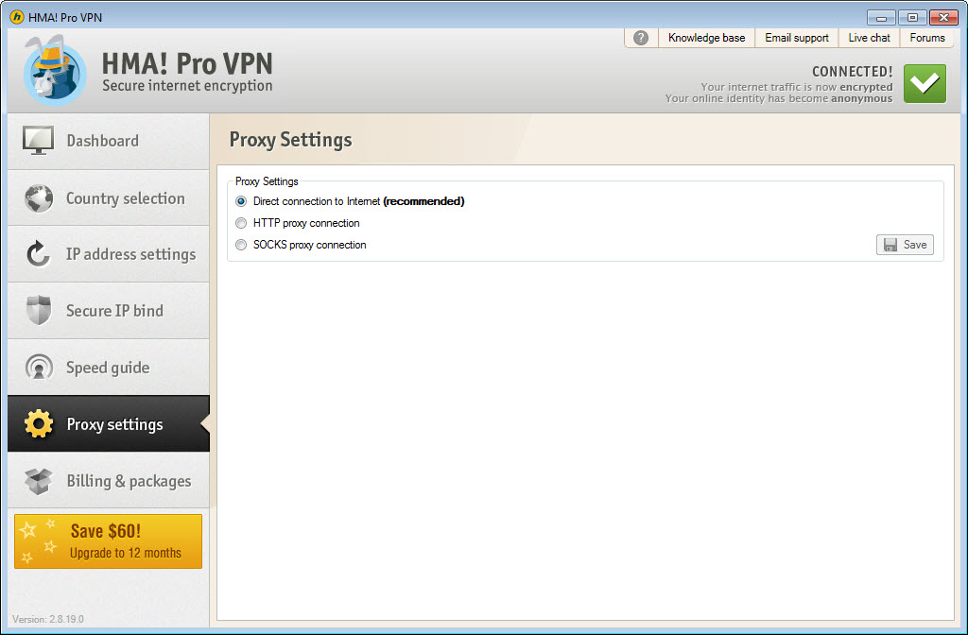Click the HMA donkey mascot logo
This screenshot has height=635, width=968.
(x=54, y=69)
